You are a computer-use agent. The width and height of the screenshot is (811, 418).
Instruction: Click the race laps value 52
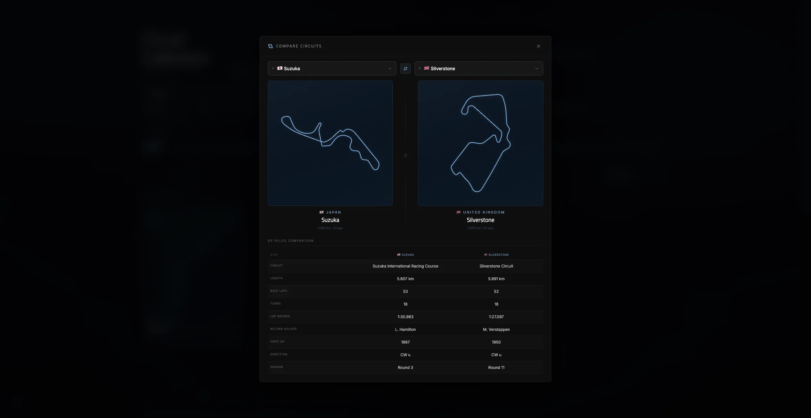click(496, 291)
